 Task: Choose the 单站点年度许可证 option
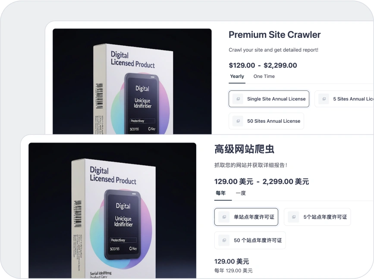tap(246, 217)
